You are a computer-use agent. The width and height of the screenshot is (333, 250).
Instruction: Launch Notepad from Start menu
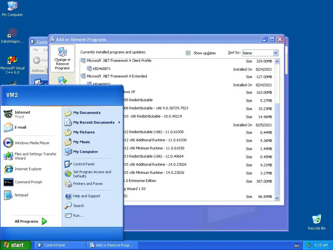click(x=16, y=195)
